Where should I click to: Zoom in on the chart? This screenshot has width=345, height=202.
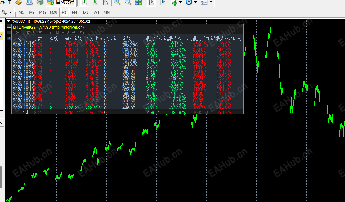click(117, 2)
